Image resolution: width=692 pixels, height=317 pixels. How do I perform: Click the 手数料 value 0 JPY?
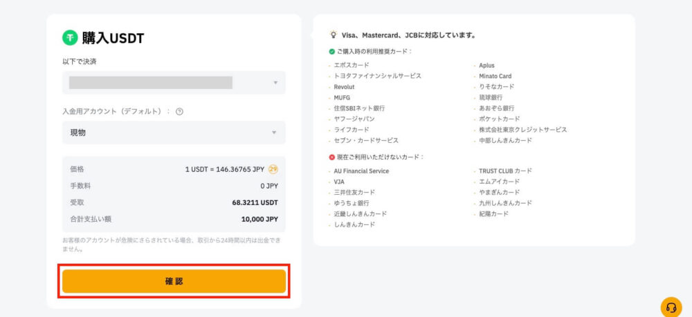[x=269, y=186]
